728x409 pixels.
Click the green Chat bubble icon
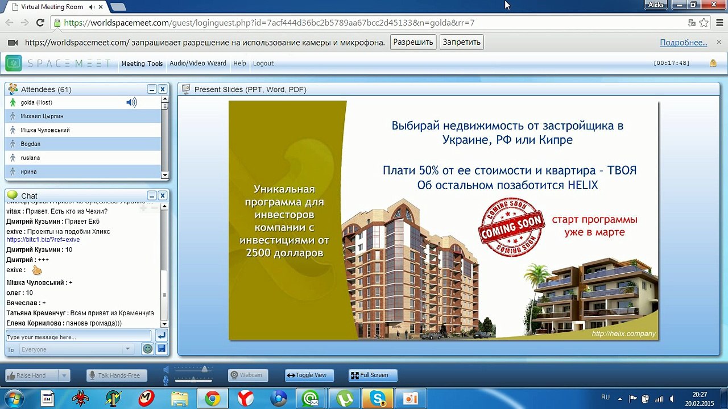[13, 195]
